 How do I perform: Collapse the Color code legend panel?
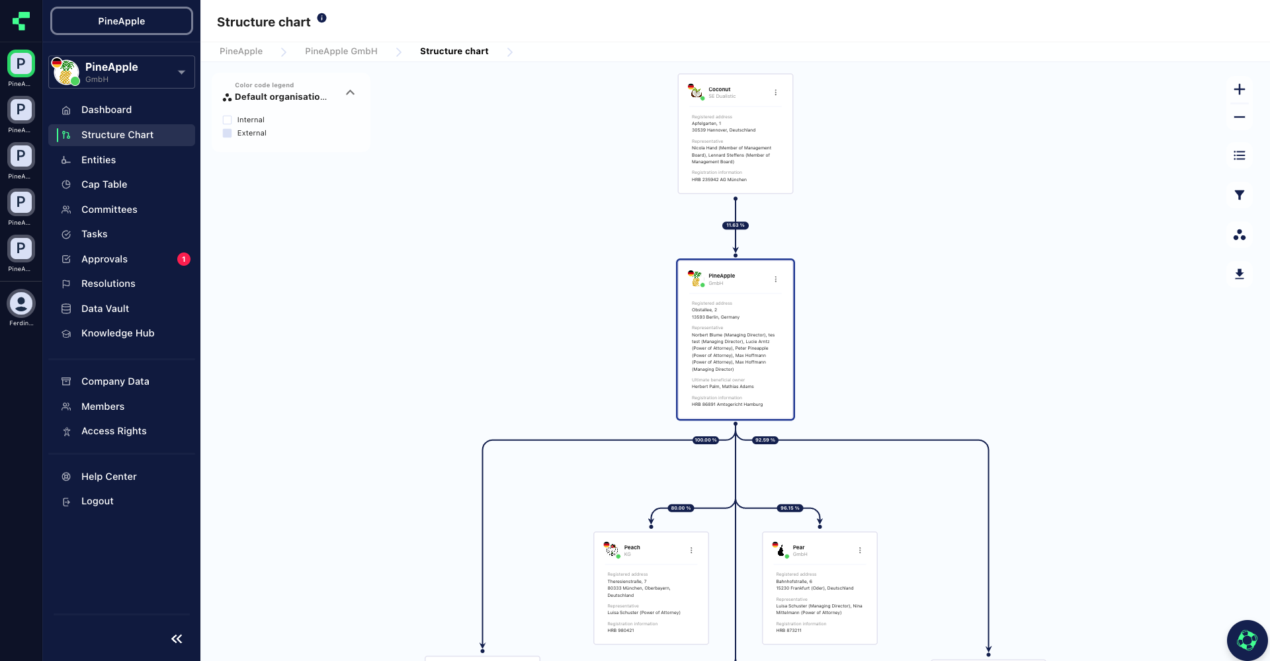pos(350,93)
